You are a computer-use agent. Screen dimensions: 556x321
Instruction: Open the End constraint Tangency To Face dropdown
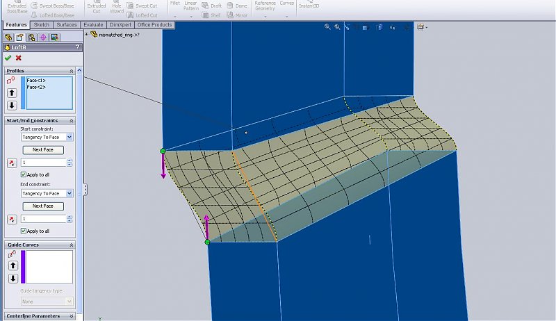point(69,193)
